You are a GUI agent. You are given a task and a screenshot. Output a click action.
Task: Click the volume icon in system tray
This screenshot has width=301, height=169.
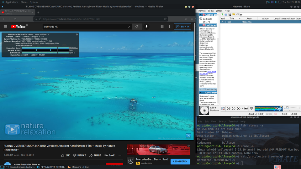click(276, 2)
